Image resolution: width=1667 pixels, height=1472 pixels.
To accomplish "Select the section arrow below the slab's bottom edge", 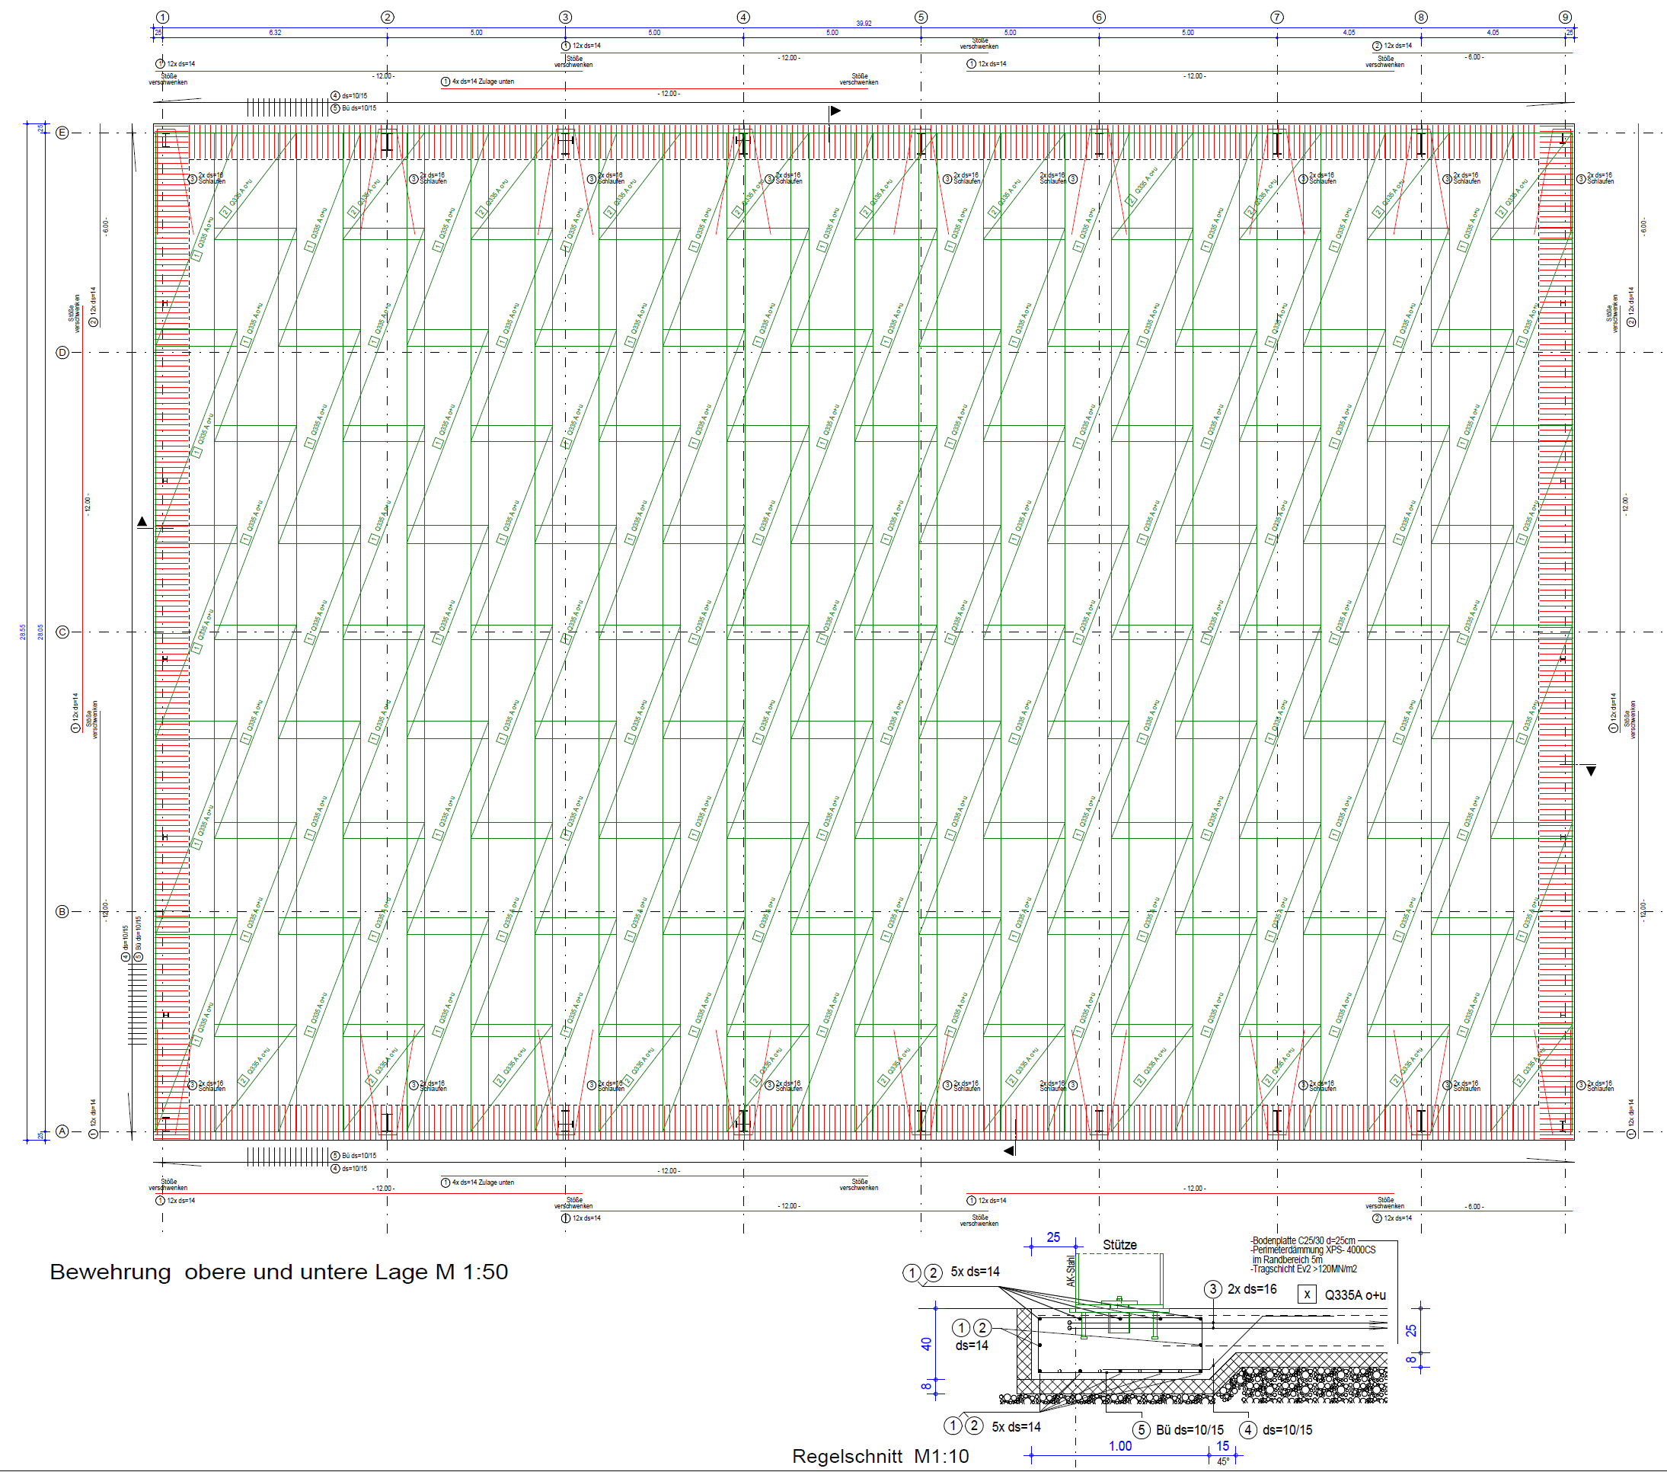I will click(1010, 1150).
